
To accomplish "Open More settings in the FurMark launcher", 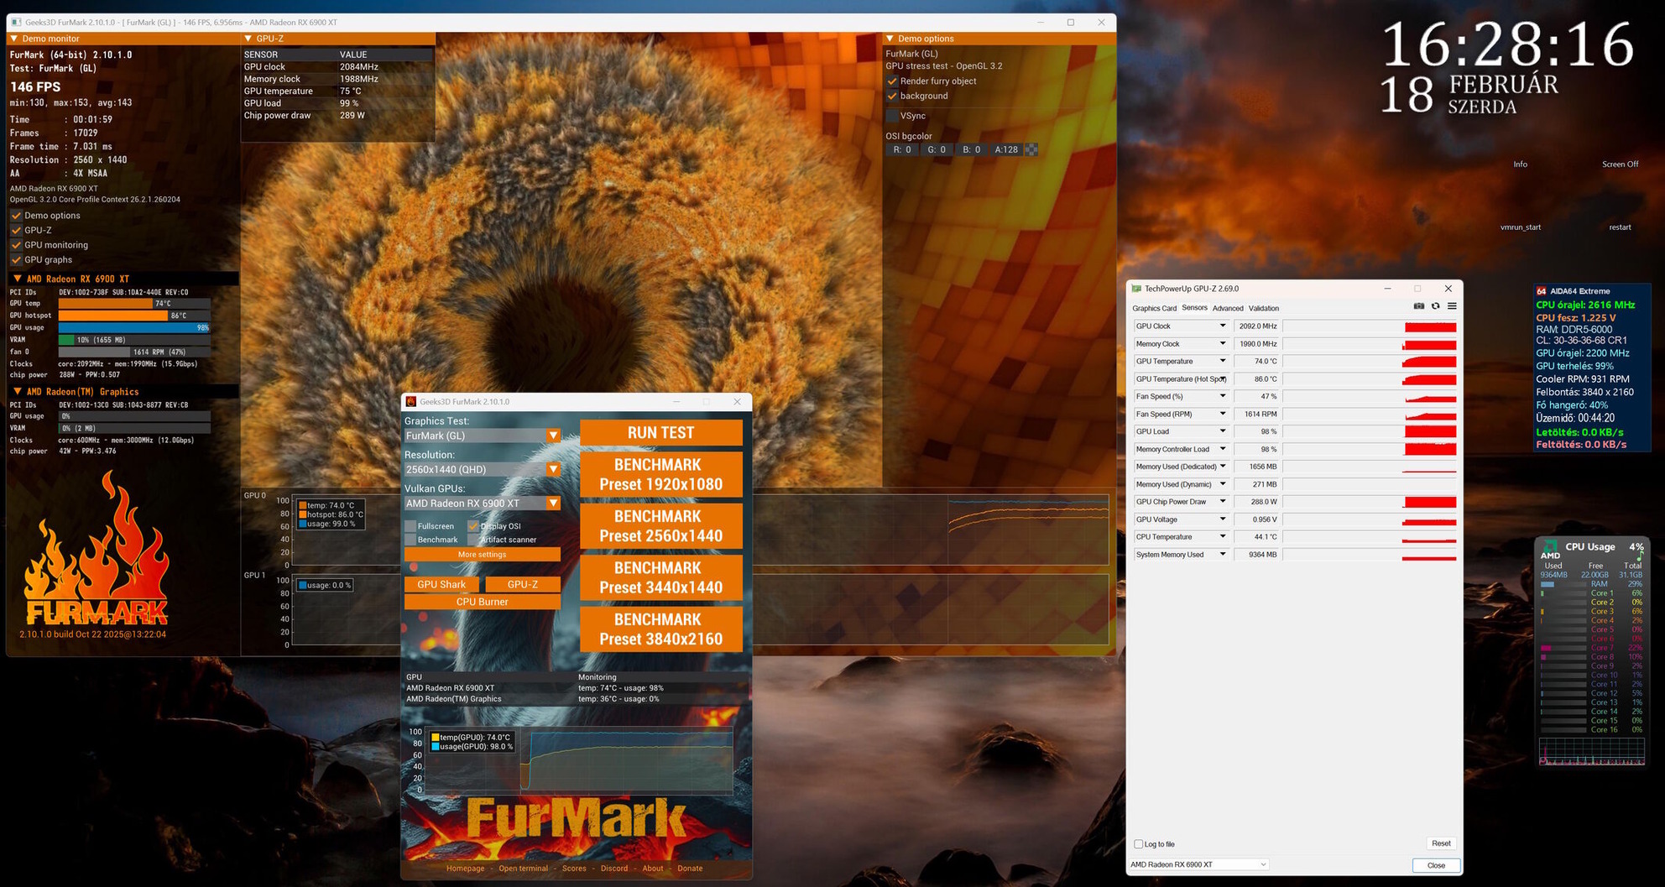I will coord(483,555).
